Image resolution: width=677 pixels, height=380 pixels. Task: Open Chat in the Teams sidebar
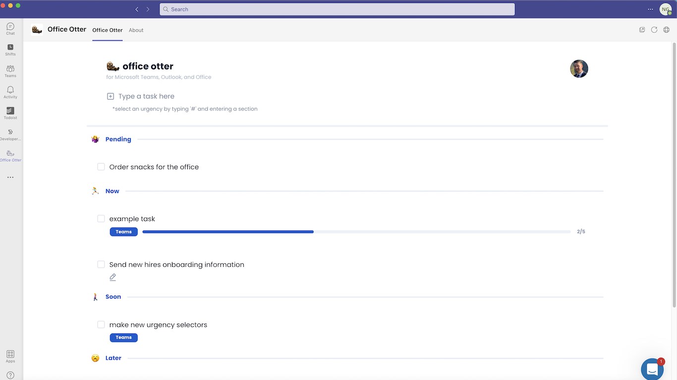[10, 29]
